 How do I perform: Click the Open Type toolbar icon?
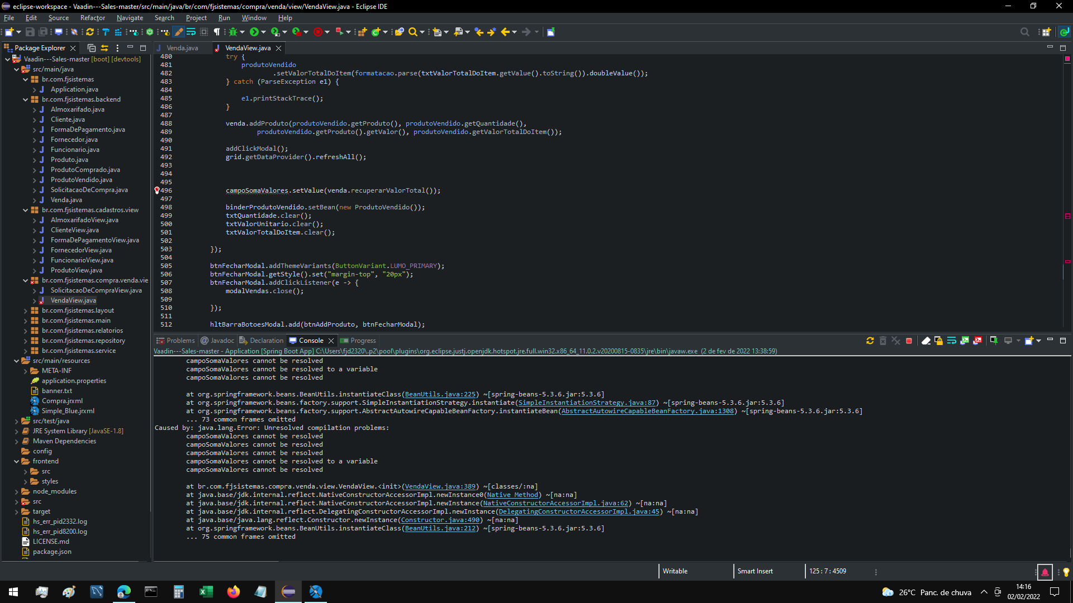pyautogui.click(x=399, y=32)
